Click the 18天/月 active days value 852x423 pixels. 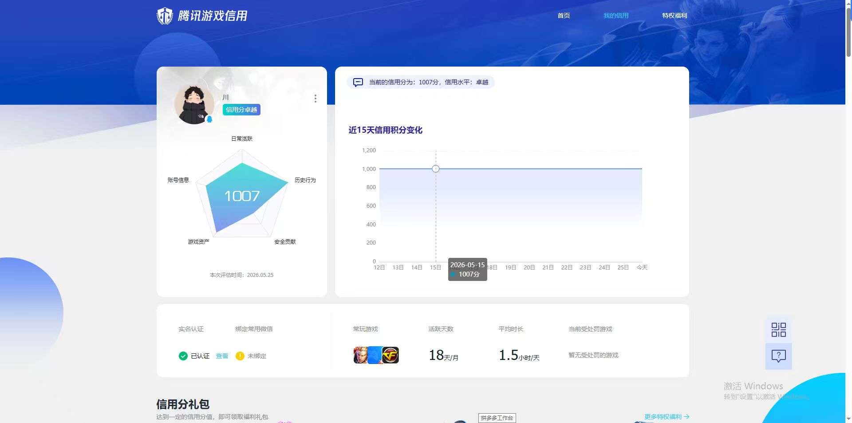tap(443, 356)
